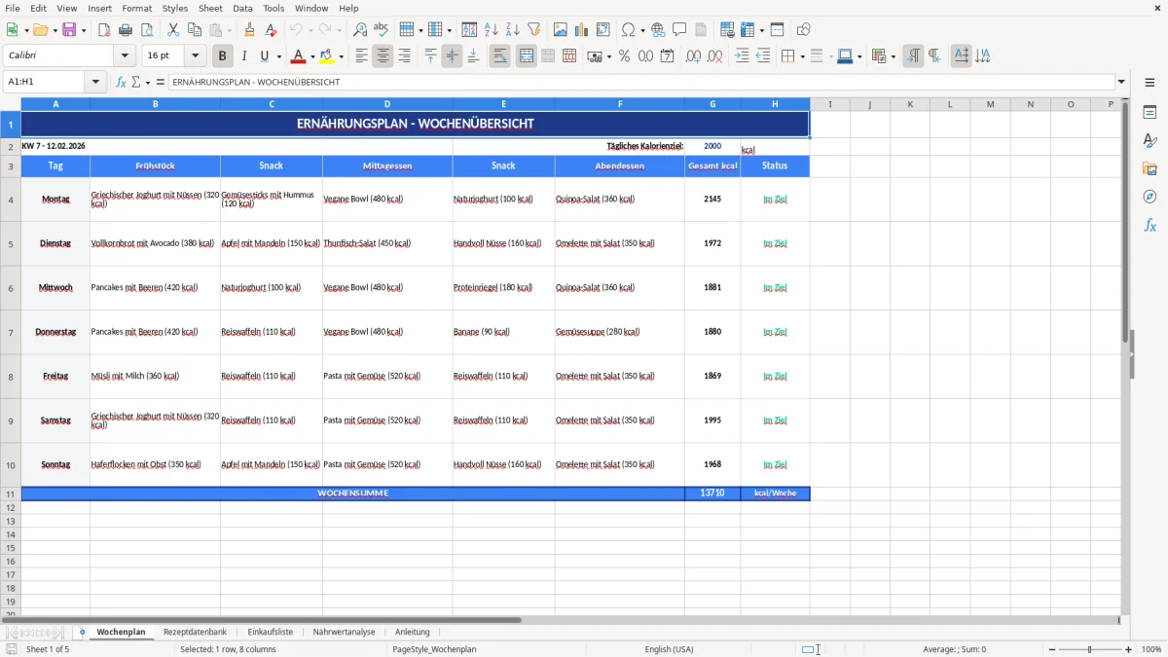1168x657 pixels.
Task: Click the zoom in plus button
Action: tap(1129, 649)
